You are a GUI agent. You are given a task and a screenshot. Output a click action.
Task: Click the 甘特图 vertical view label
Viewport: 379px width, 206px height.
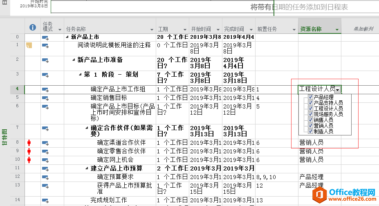click(x=4, y=137)
